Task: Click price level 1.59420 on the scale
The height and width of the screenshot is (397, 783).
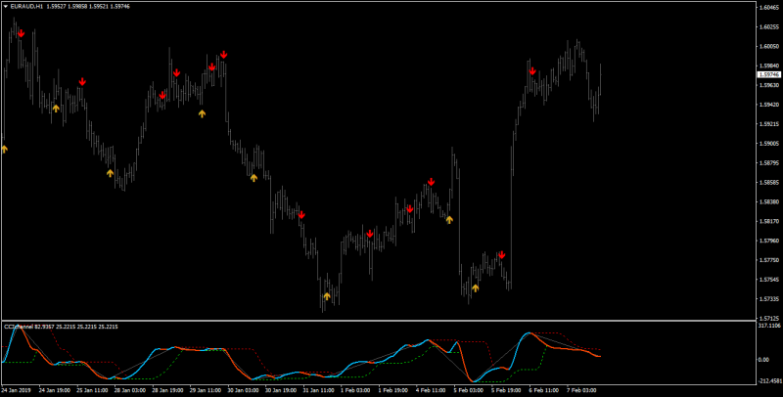Action: 769,105
